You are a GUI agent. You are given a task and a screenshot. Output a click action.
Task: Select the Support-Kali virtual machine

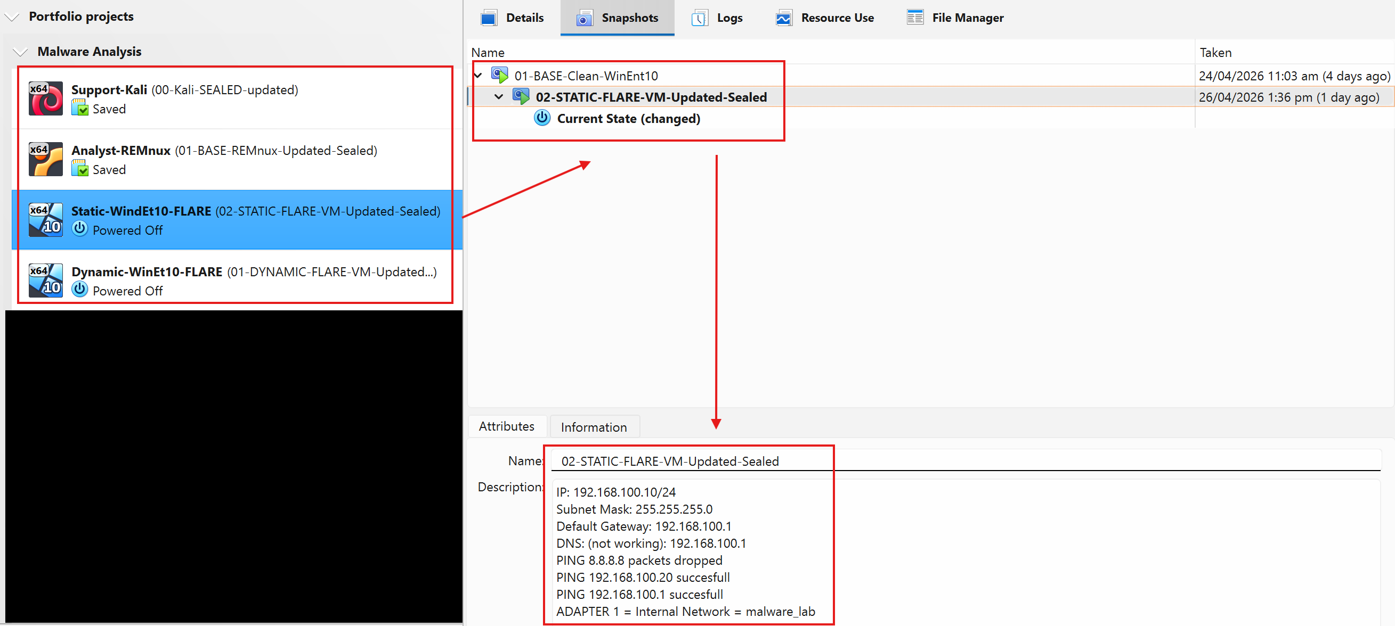tap(237, 98)
